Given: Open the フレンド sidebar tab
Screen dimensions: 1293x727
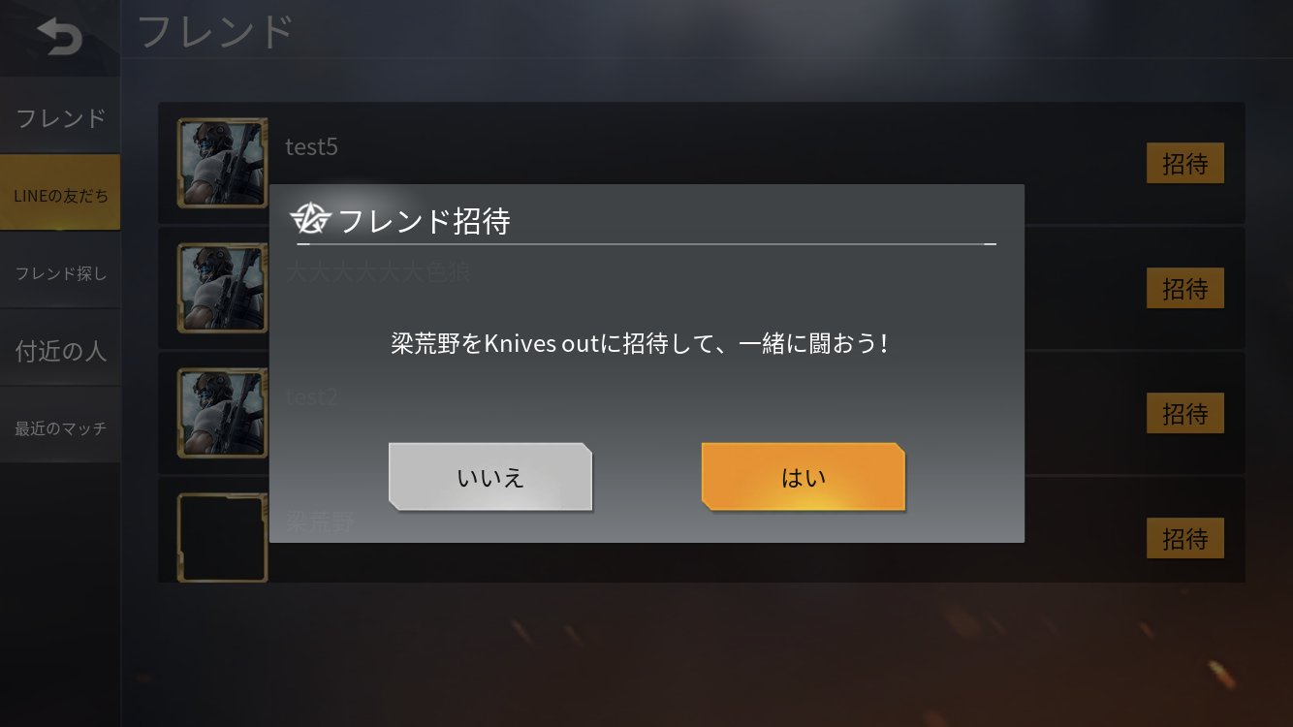Looking at the screenshot, I should pos(60,117).
